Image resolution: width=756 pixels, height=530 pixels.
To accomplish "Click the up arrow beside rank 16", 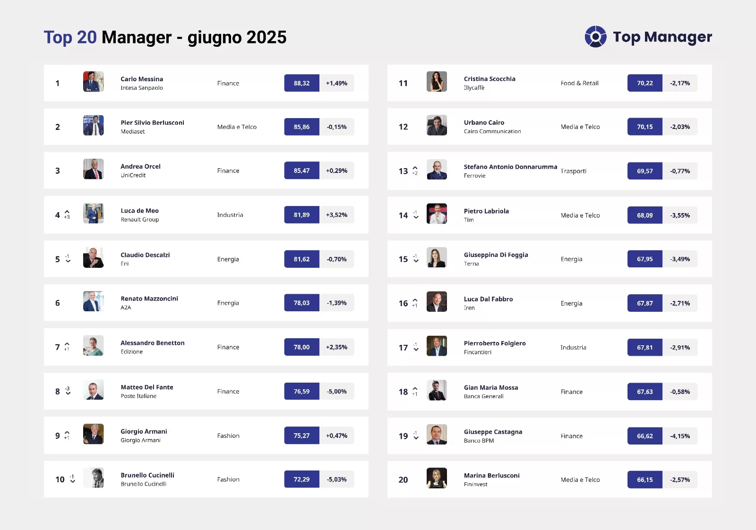I will (x=415, y=300).
